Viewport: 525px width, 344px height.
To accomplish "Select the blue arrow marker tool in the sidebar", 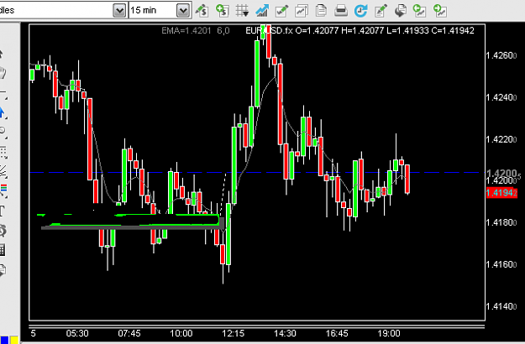I will [3, 113].
